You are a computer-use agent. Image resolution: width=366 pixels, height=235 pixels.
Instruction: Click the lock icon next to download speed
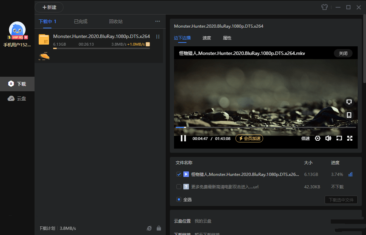click(x=159, y=228)
